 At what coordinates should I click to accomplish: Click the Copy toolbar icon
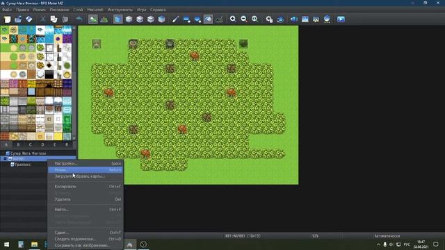coord(54,19)
